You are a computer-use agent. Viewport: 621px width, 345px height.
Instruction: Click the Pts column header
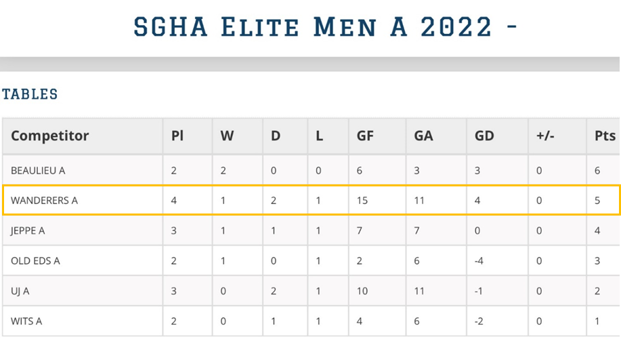pyautogui.click(x=605, y=136)
